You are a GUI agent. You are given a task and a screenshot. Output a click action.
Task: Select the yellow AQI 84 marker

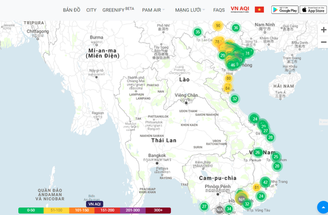coord(228,89)
